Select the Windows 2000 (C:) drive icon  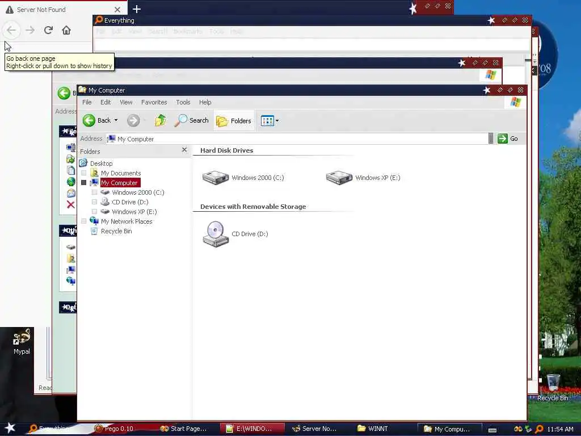[x=215, y=177]
